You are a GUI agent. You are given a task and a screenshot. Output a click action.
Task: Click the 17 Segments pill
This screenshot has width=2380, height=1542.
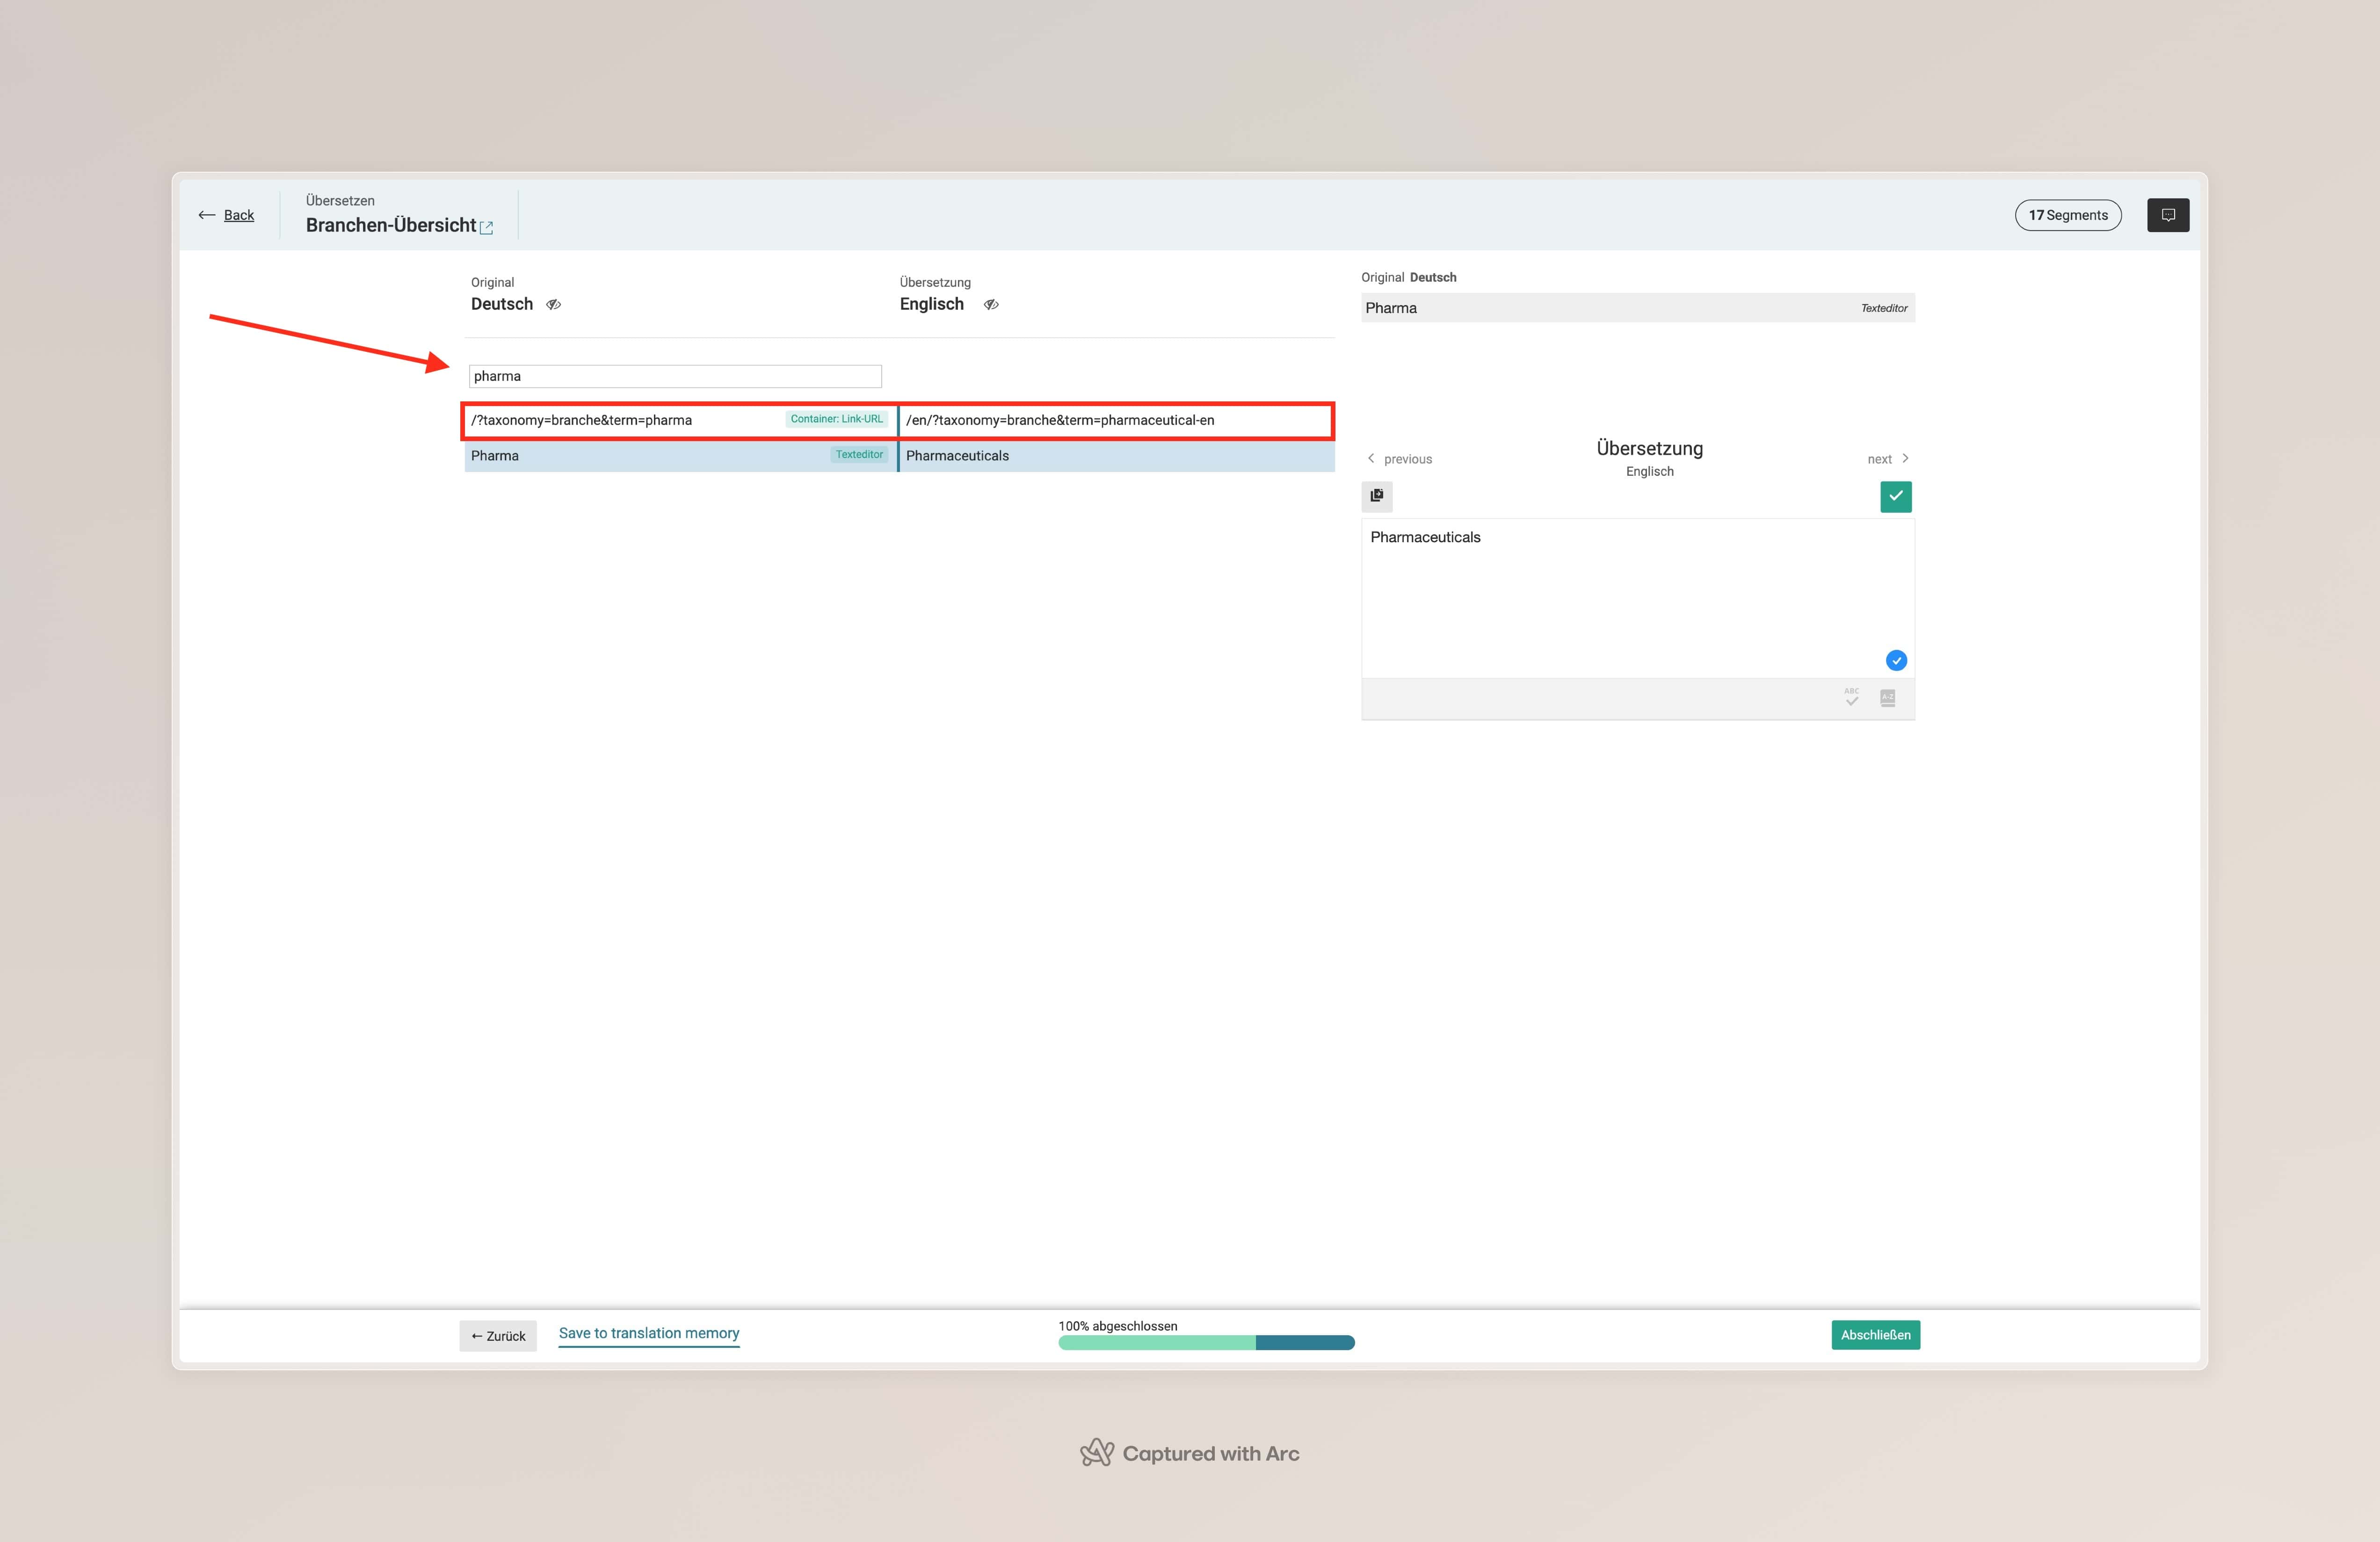coord(2067,215)
